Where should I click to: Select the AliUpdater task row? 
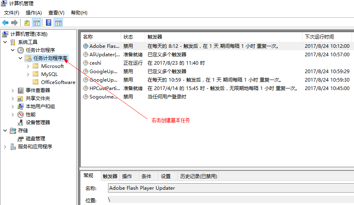point(217,54)
